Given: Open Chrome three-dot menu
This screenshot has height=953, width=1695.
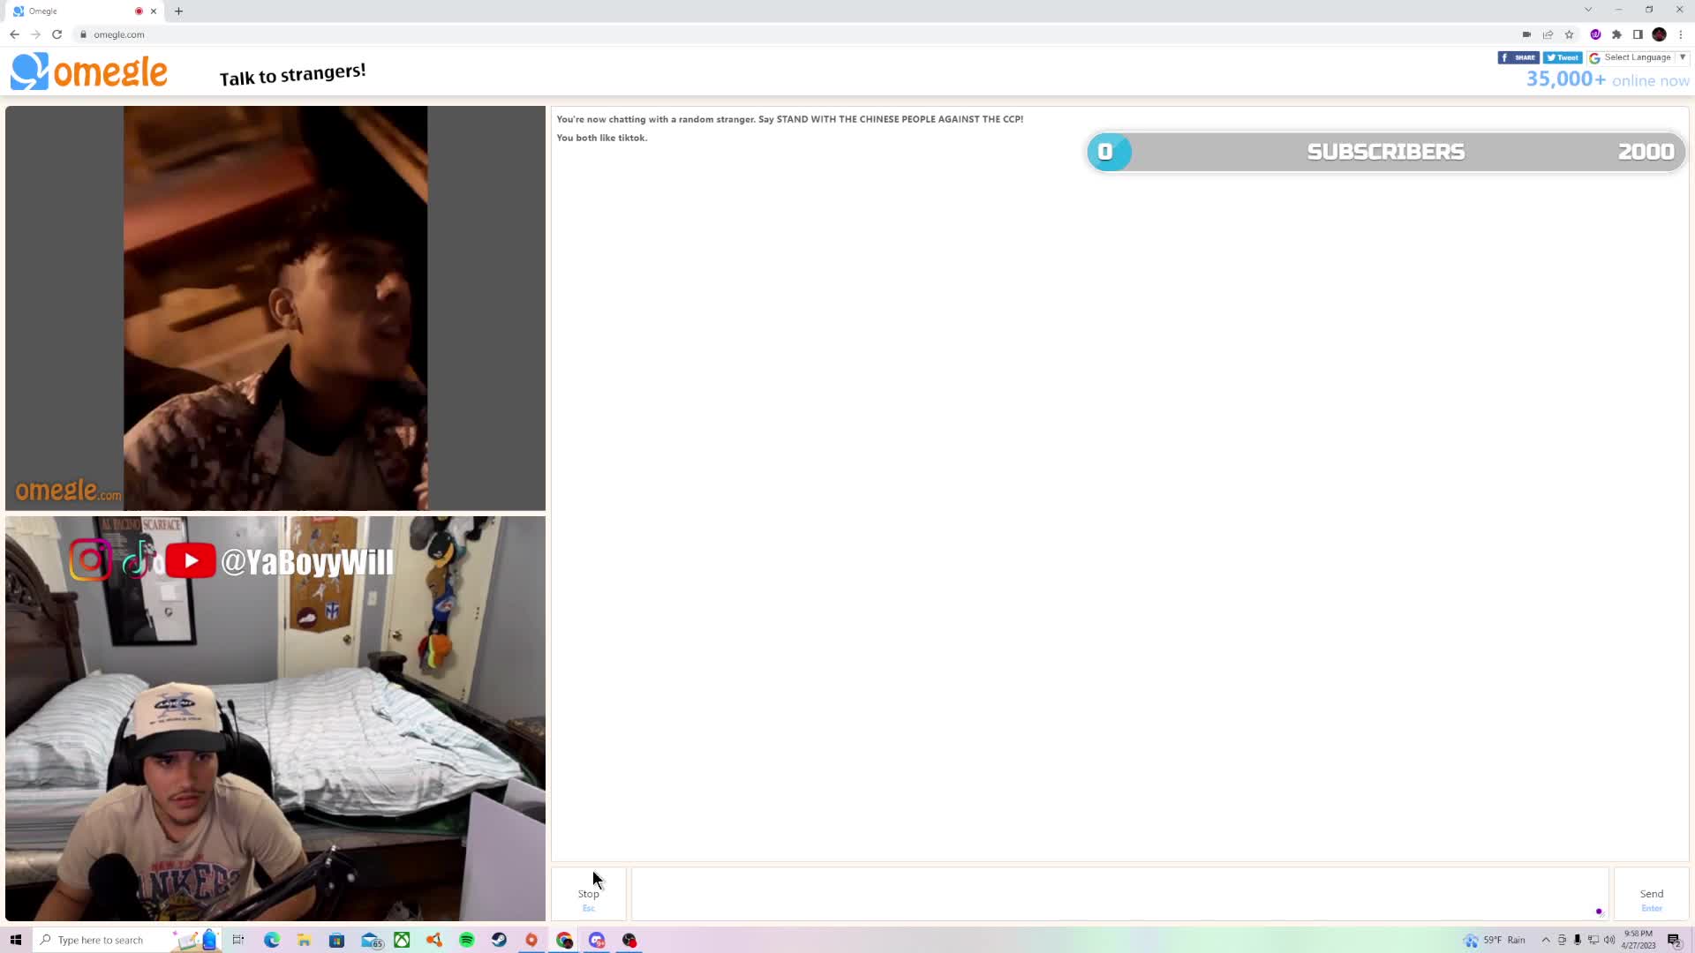Looking at the screenshot, I should 1681,34.
